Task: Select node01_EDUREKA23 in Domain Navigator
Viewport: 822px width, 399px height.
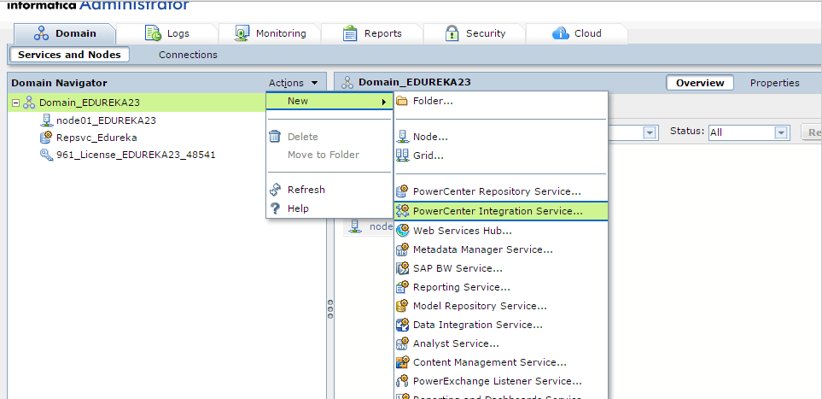Action: click(x=106, y=120)
